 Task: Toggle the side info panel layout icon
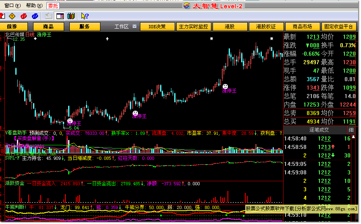pos(60,16)
